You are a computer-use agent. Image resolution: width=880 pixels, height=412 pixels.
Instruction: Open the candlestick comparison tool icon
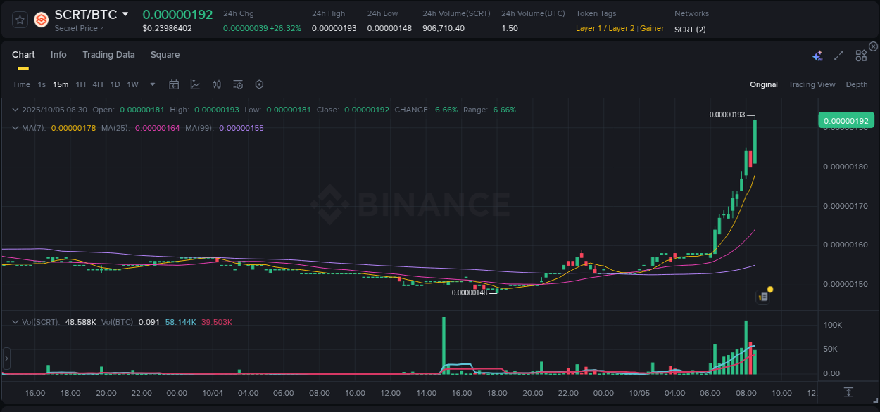pyautogui.click(x=217, y=84)
